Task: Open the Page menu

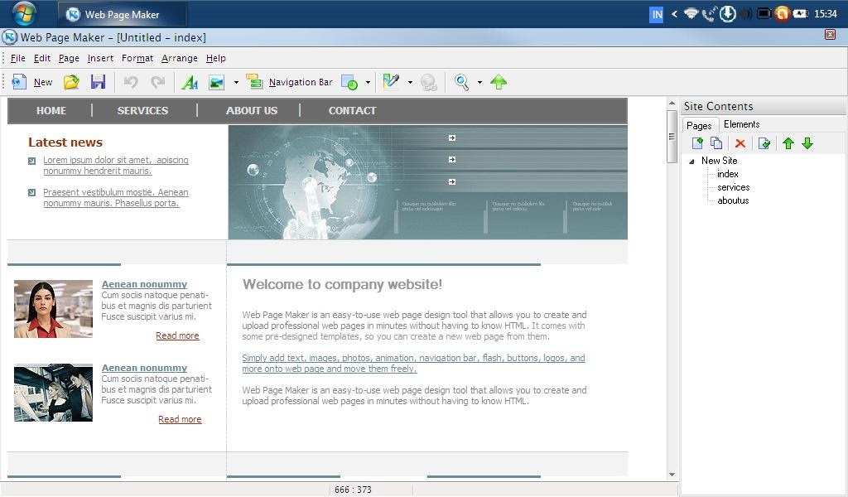Action: click(69, 58)
